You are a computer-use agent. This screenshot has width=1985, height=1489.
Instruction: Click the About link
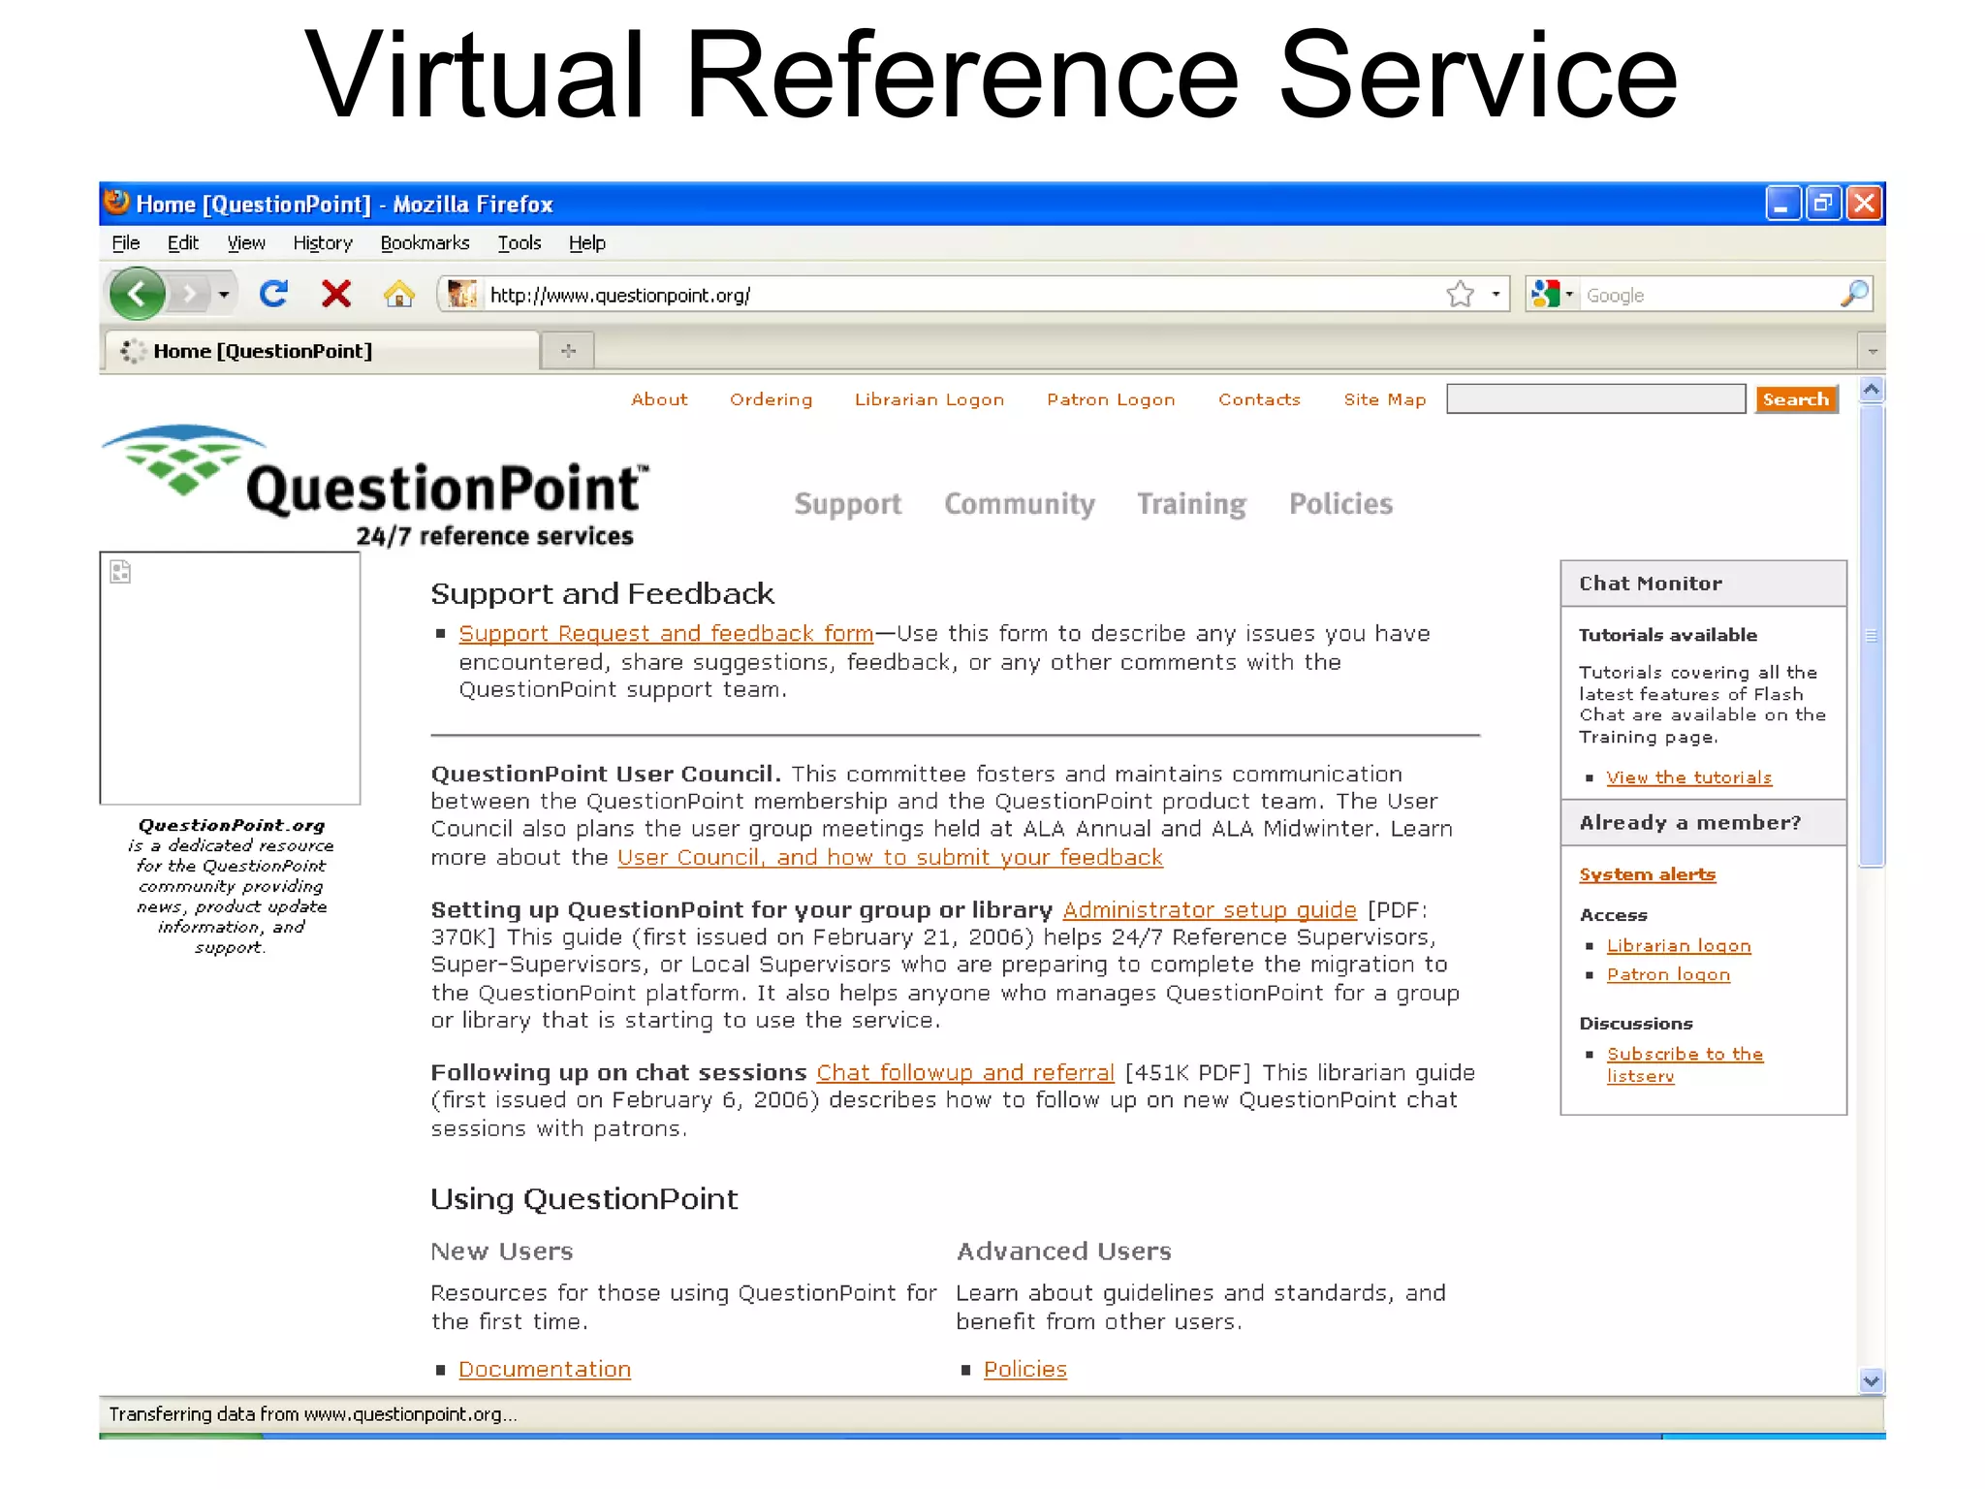[x=659, y=399]
